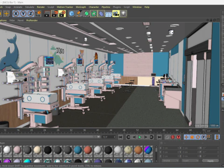Screen dimensions: 224x168
Task: Click the 72 F end frame field
Action: coord(109,137)
